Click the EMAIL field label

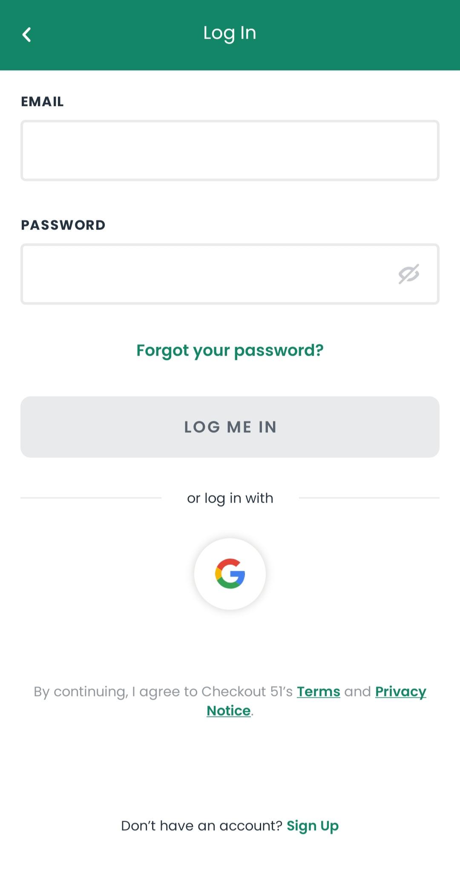(43, 102)
